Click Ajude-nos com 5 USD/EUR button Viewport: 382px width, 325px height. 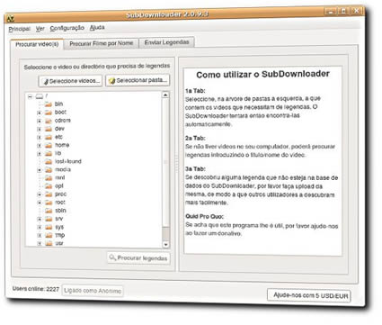[x=309, y=295]
